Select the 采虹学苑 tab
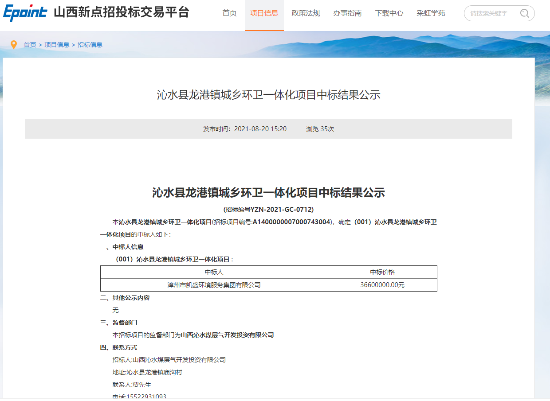The width and height of the screenshot is (550, 401). click(x=431, y=13)
